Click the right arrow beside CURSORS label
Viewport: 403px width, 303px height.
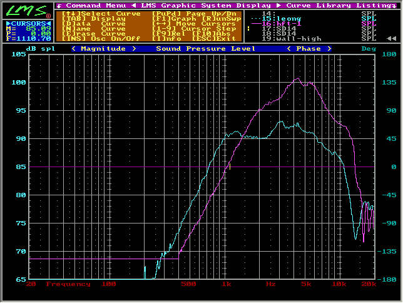[49, 23]
